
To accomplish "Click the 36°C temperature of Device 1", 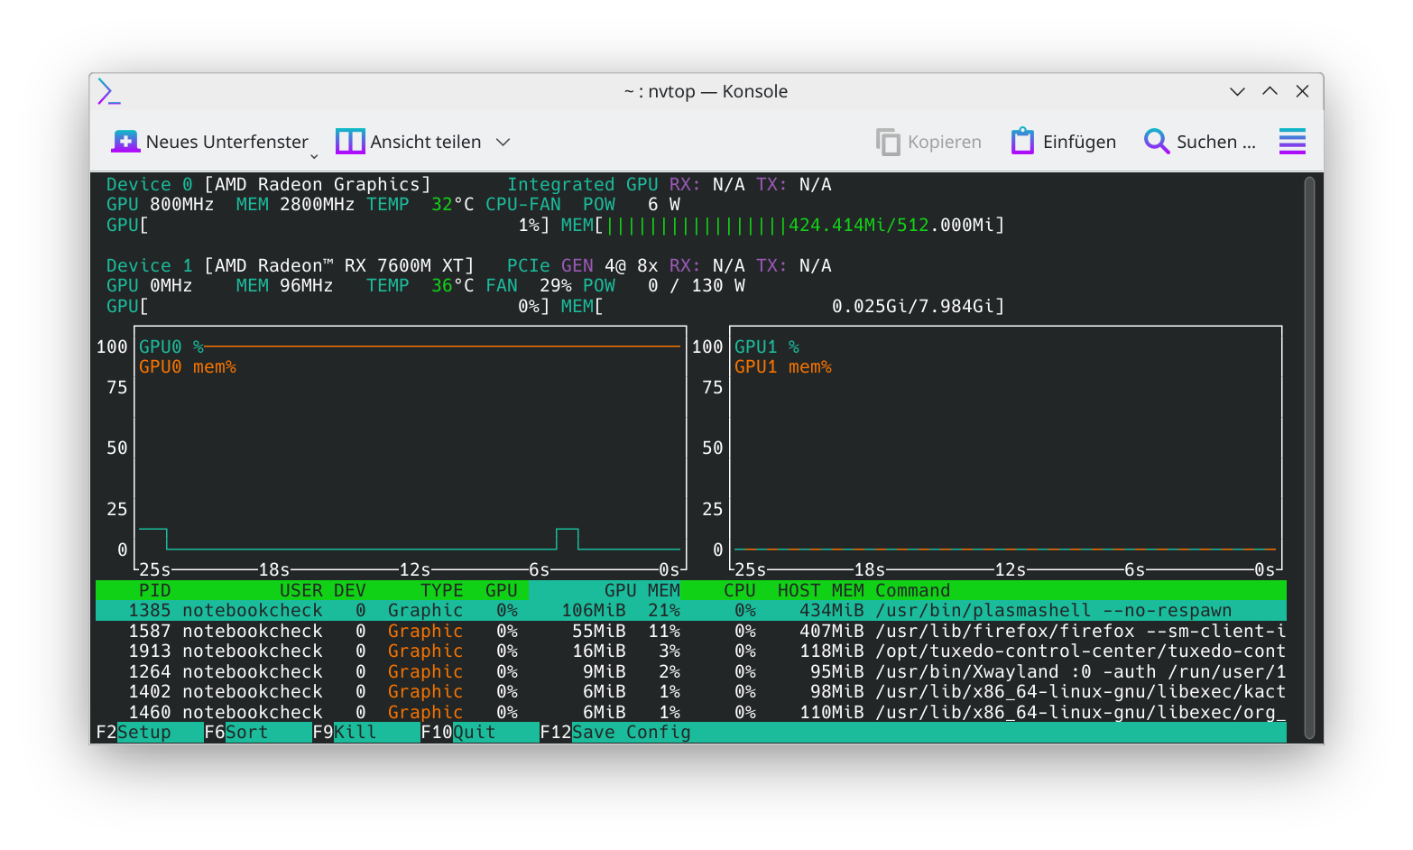I will [x=453, y=286].
